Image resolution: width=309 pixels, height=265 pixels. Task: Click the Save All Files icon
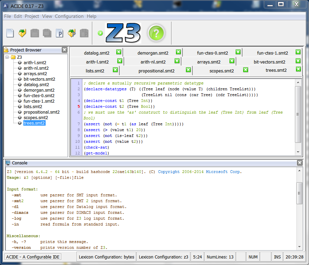coord(47,33)
